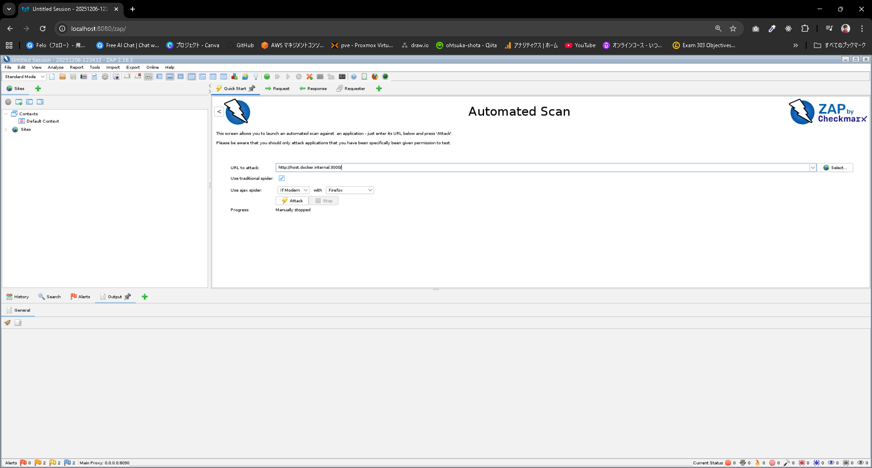Click the broom clear output icon
The image size is (872, 468).
pos(7,322)
